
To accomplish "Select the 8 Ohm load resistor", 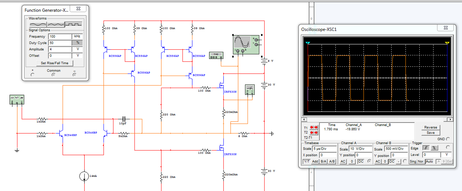I will (243, 133).
